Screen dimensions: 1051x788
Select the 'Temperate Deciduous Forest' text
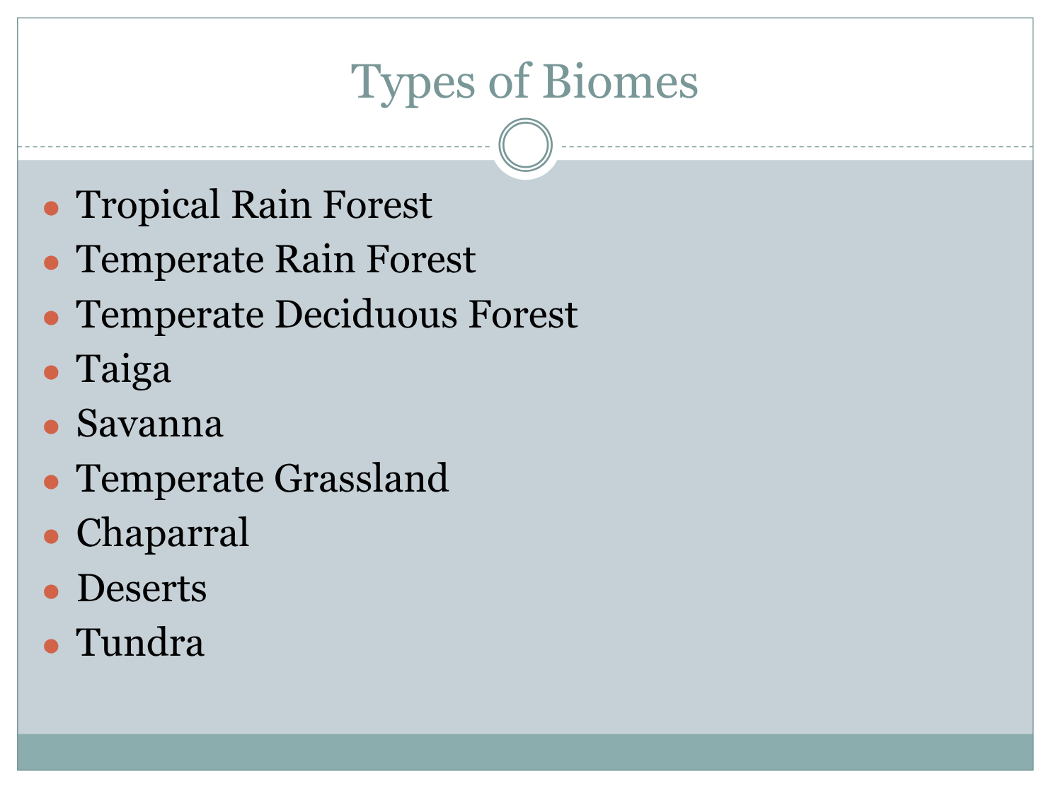coord(327,314)
